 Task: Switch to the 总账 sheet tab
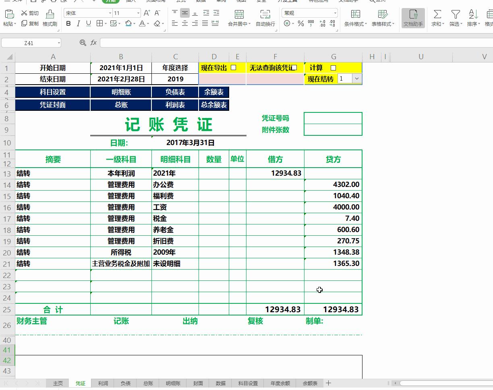pyautogui.click(x=147, y=383)
